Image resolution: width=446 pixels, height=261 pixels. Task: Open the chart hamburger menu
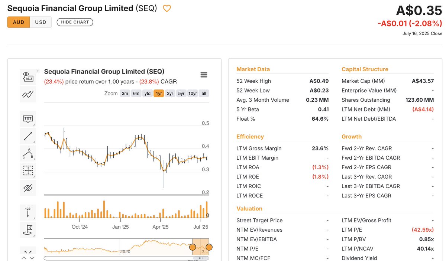(x=204, y=75)
